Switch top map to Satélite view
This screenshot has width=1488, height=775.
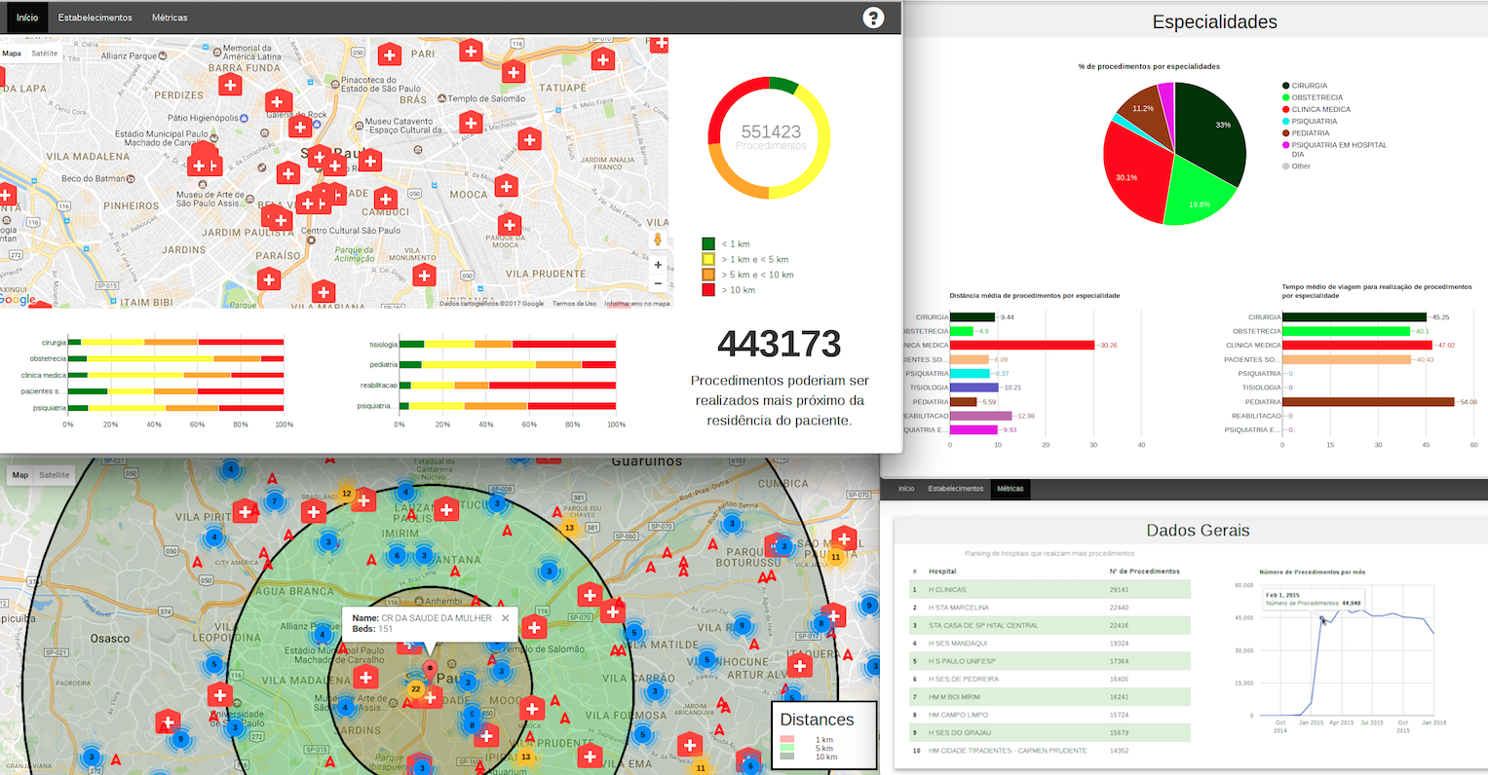point(45,54)
